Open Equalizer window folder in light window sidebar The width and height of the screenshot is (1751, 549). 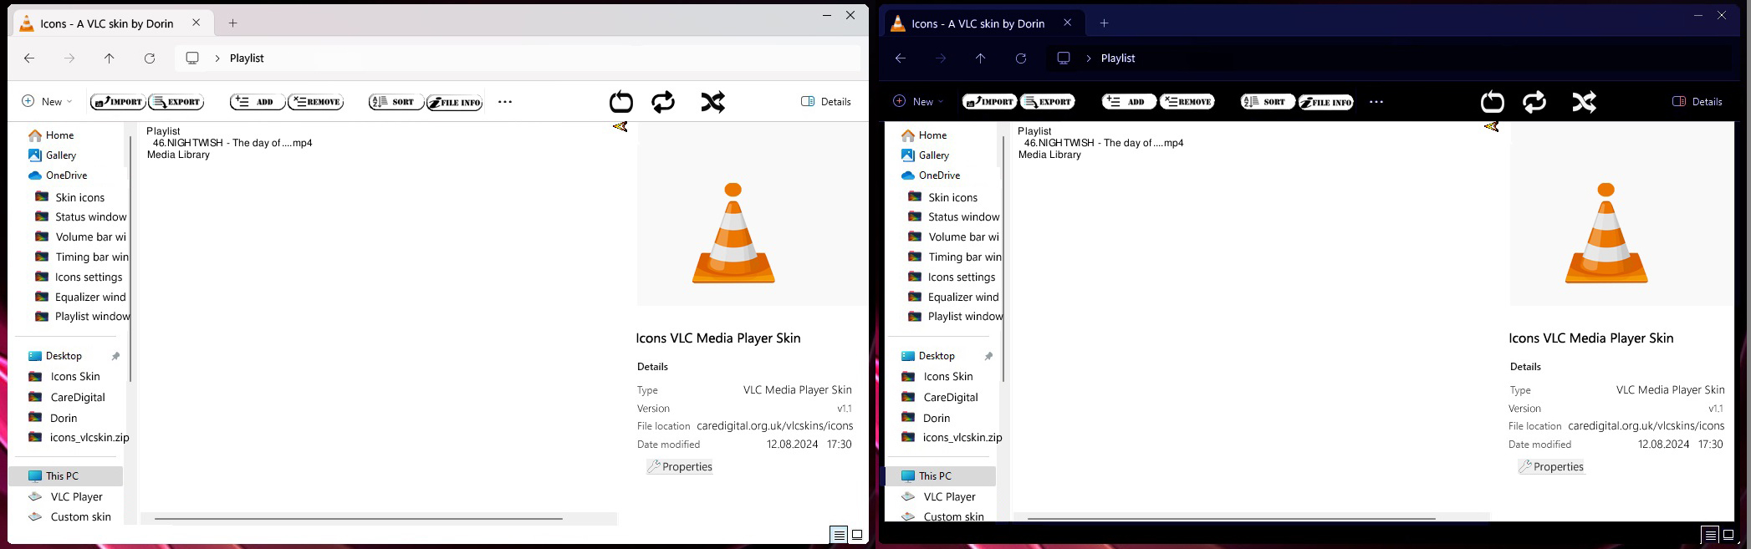coord(80,297)
